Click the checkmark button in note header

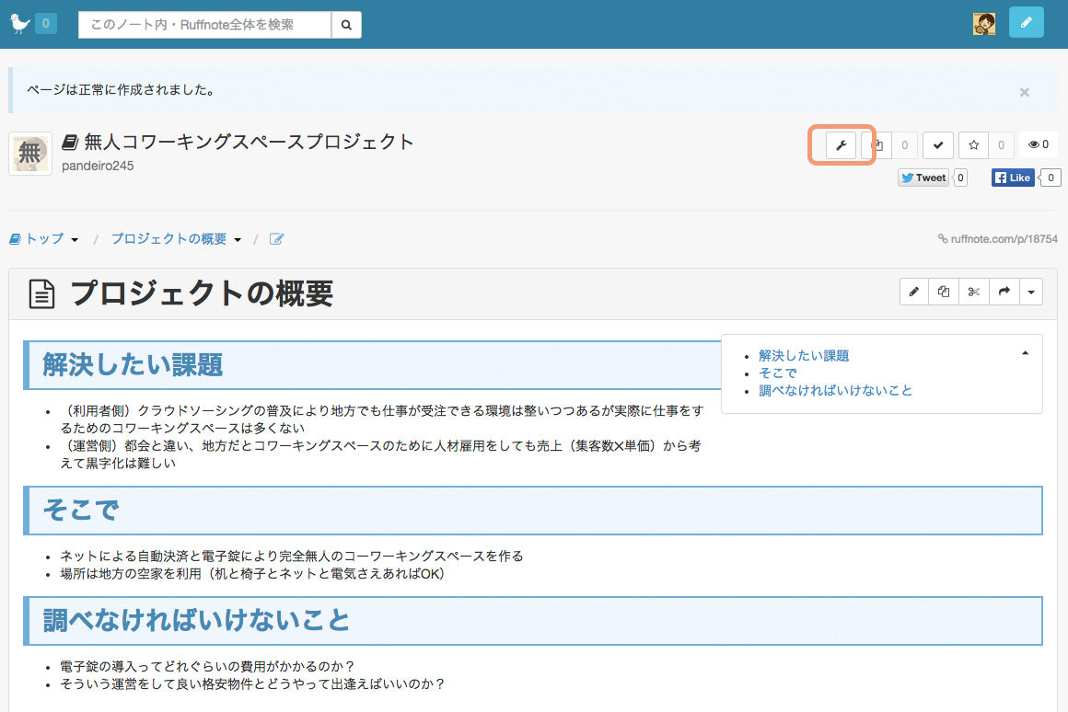click(937, 145)
